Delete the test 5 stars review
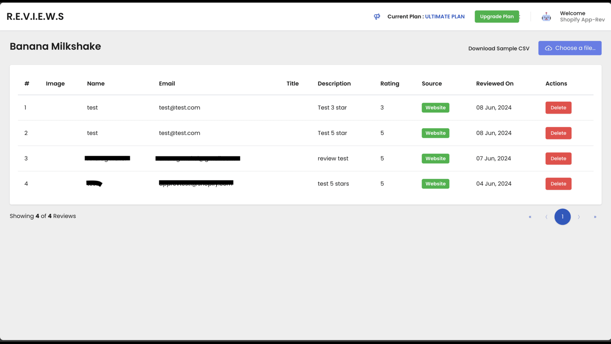Screen dimensions: 611x344 click(x=558, y=184)
